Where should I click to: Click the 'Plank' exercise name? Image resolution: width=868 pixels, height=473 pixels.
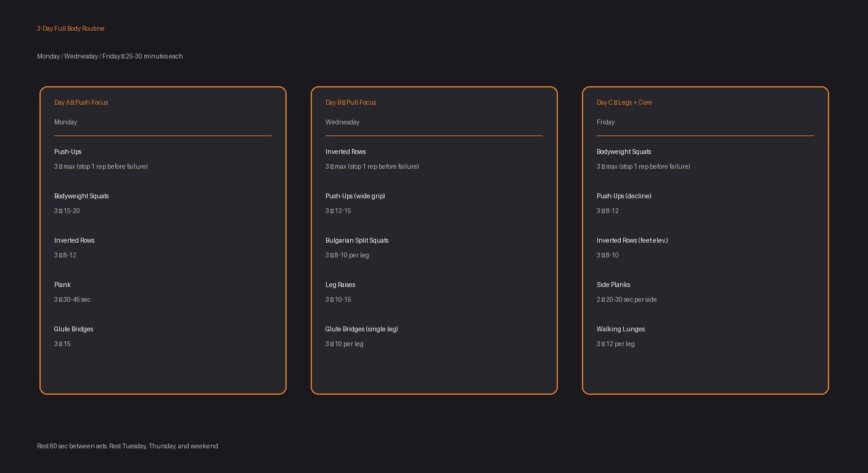point(62,285)
